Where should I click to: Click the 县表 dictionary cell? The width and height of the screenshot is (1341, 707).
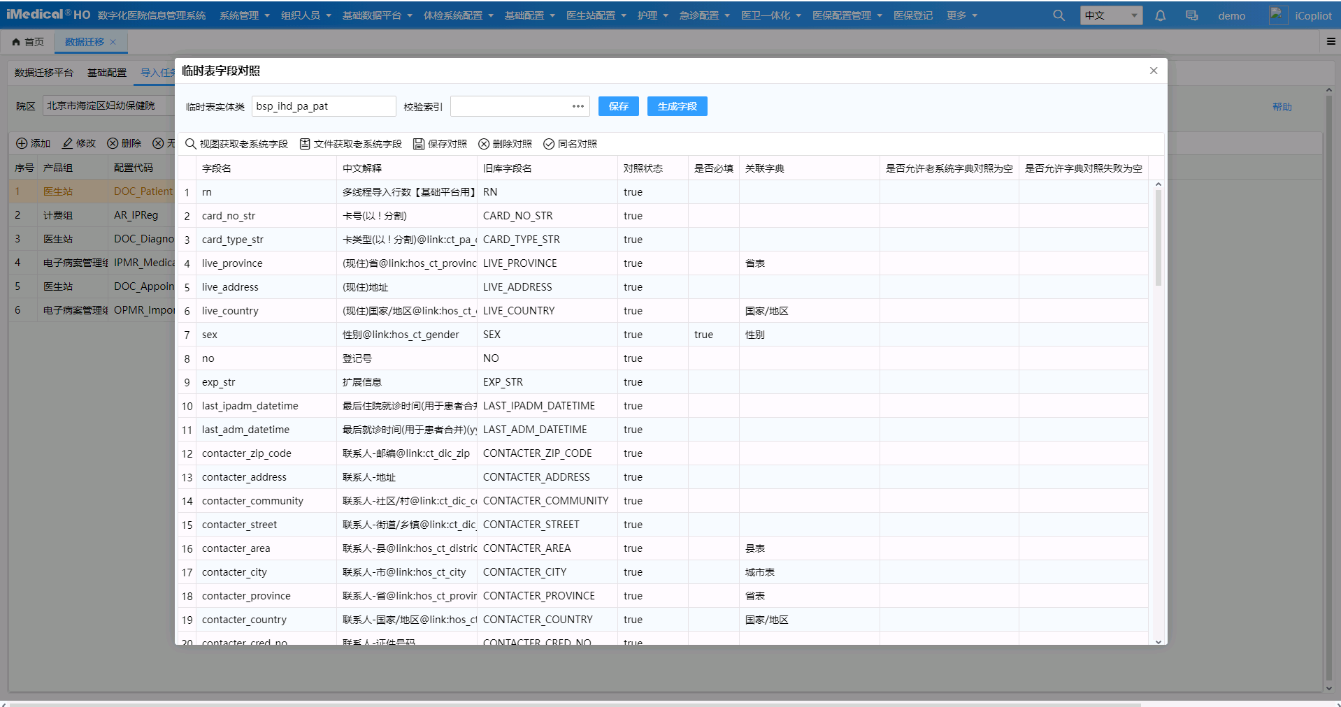pyautogui.click(x=809, y=548)
